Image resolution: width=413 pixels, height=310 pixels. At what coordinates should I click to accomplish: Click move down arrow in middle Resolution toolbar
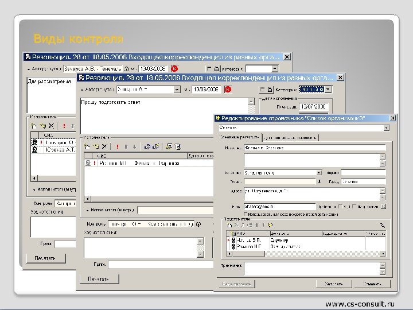pyautogui.click(x=135, y=146)
